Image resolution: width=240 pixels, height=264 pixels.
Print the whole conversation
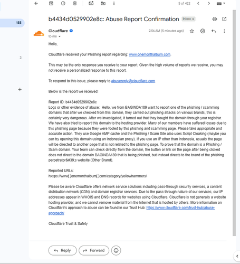point(215,19)
